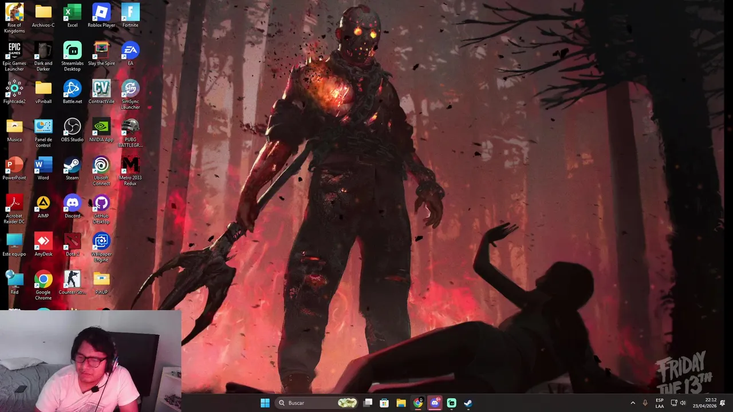The width and height of the screenshot is (733, 412).
Task: Open the clock showing 22:12
Action: [x=705, y=403]
